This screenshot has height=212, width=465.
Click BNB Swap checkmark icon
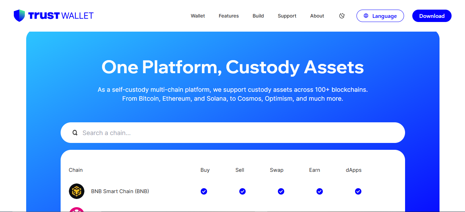coord(281,191)
